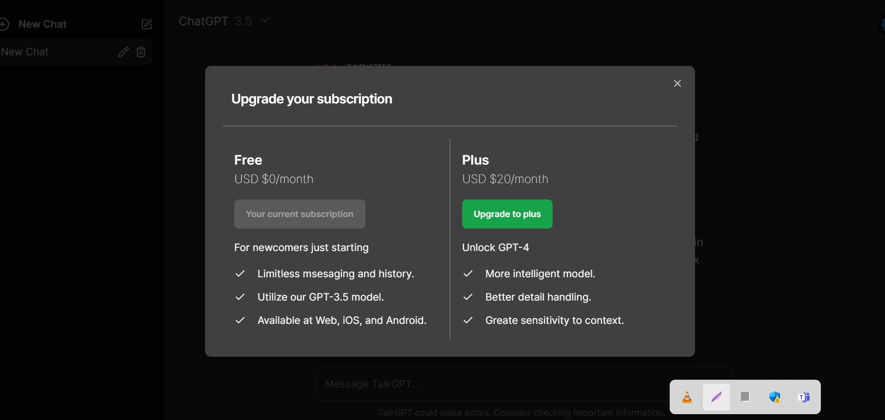Click Available at Web, iOS, and Android
Image resolution: width=885 pixels, height=420 pixels.
point(342,320)
